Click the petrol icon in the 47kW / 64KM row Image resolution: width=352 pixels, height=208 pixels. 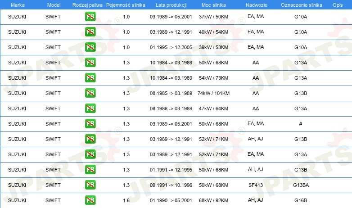click(x=90, y=108)
